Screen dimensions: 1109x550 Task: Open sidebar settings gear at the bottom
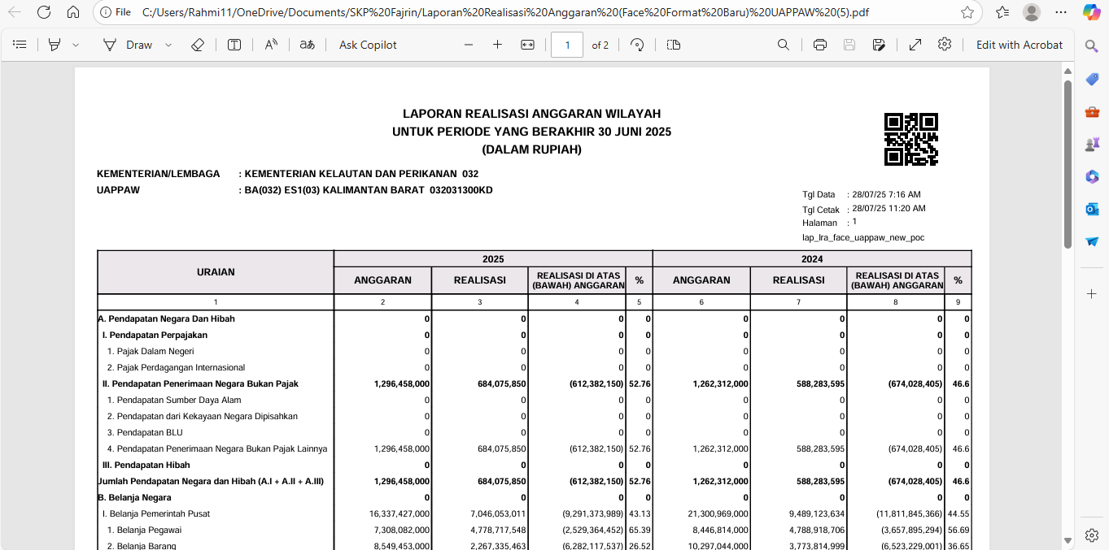pyautogui.click(x=1092, y=534)
